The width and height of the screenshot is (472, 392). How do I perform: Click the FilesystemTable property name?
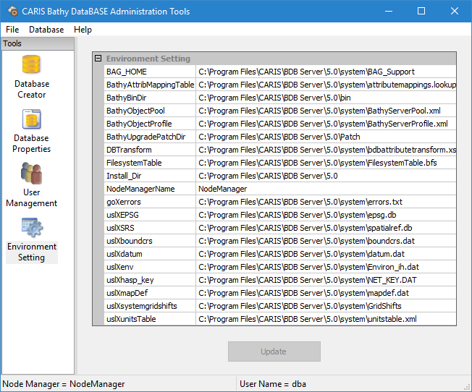pyautogui.click(x=150, y=163)
